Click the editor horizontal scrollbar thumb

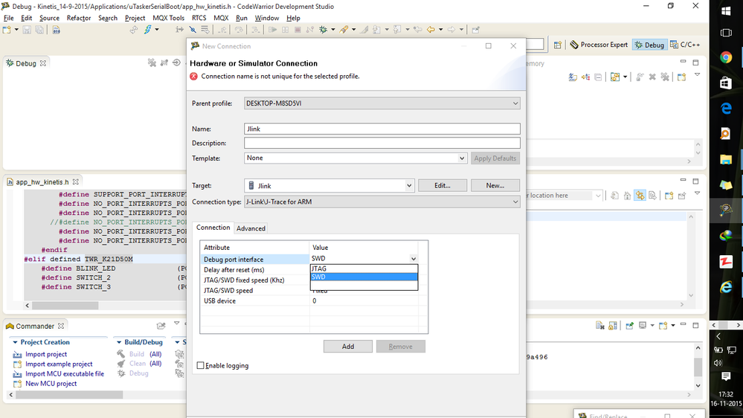tap(65, 306)
